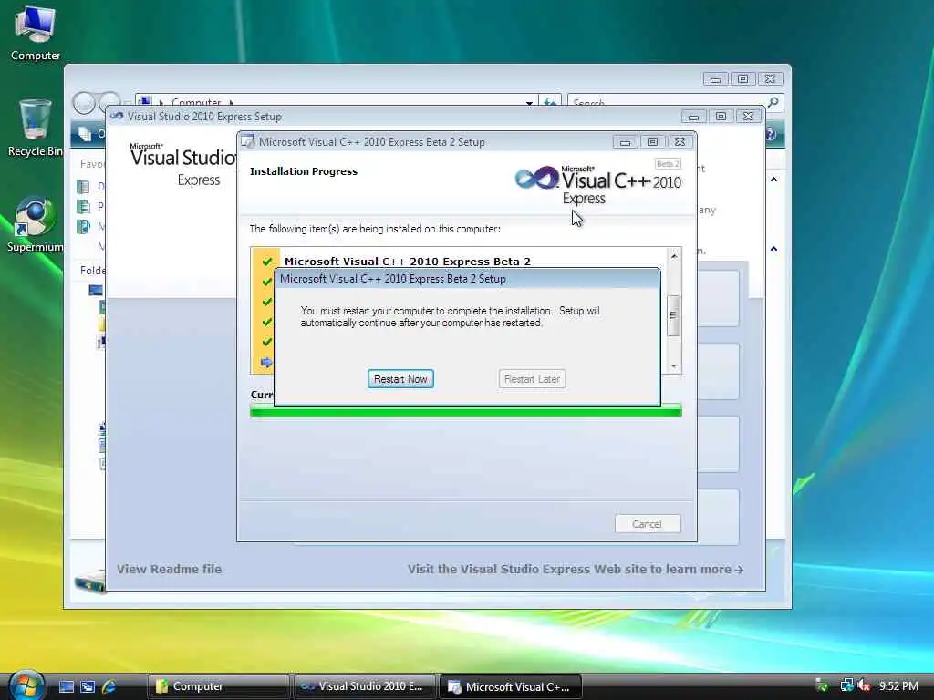Switch to Visual Studio 2010 E... taskbar item
The image size is (934, 700).
(x=365, y=687)
